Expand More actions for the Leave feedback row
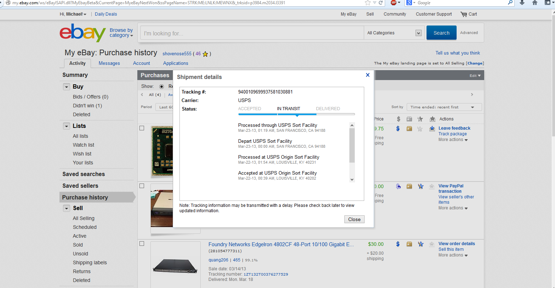Screen dimensions: 555x288 (x=453, y=140)
